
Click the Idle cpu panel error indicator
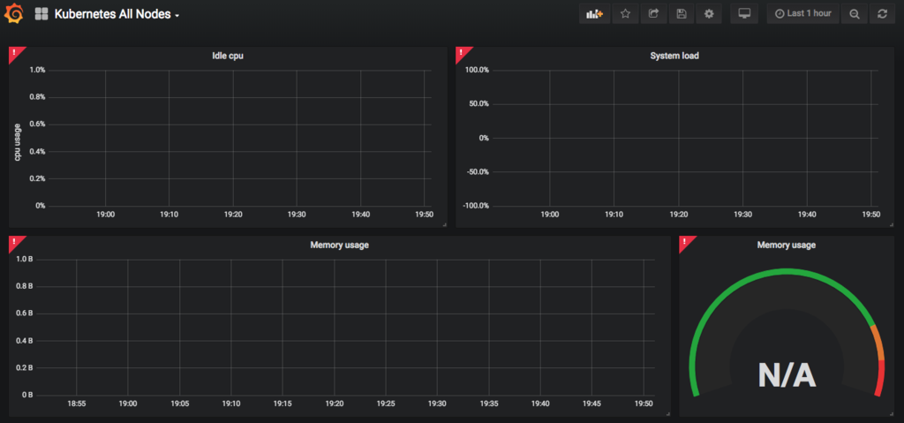pyautogui.click(x=14, y=52)
